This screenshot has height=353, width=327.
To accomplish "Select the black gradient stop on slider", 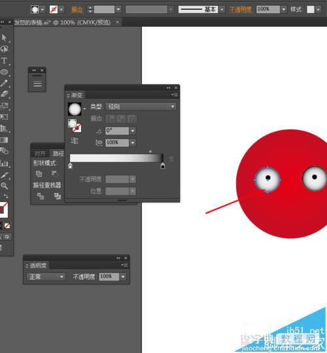I will [163, 166].
